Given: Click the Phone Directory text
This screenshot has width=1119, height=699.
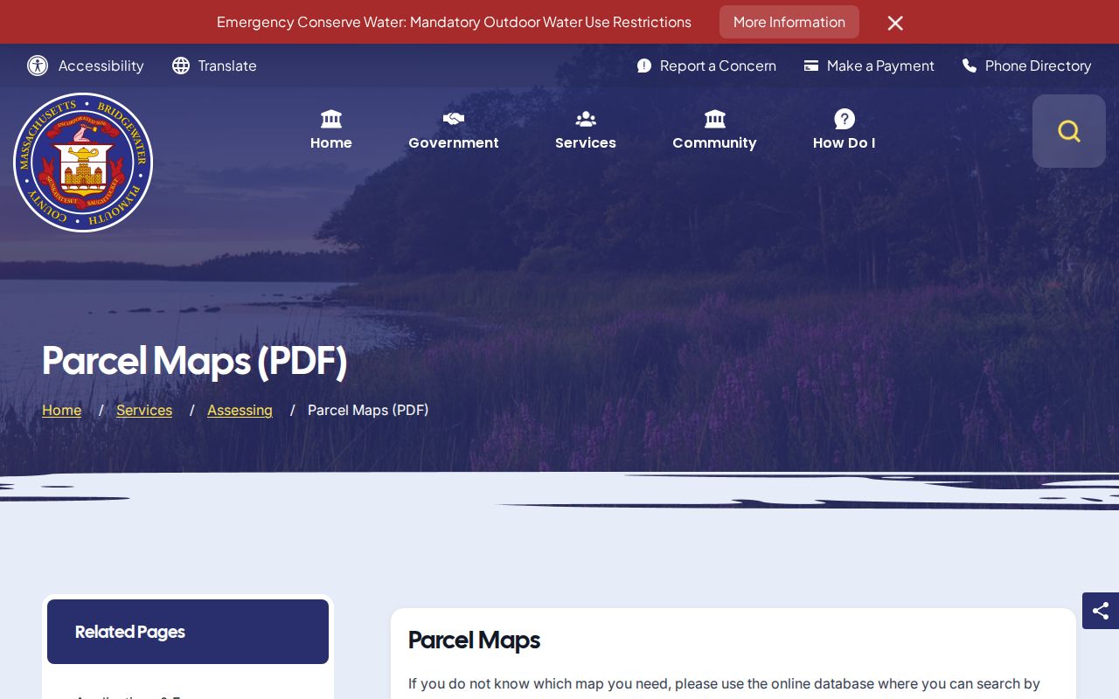Looking at the screenshot, I should pos(1039,66).
